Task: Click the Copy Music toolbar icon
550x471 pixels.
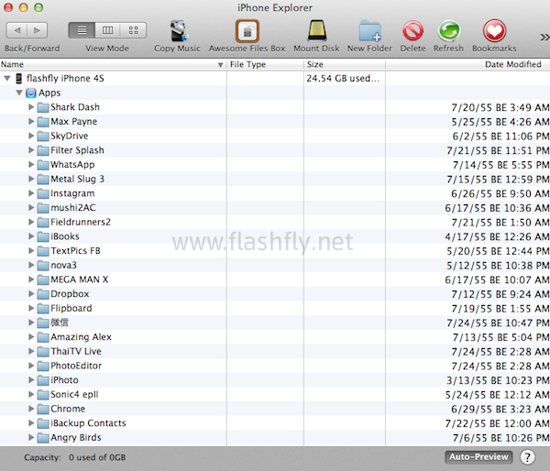Action: tap(177, 30)
